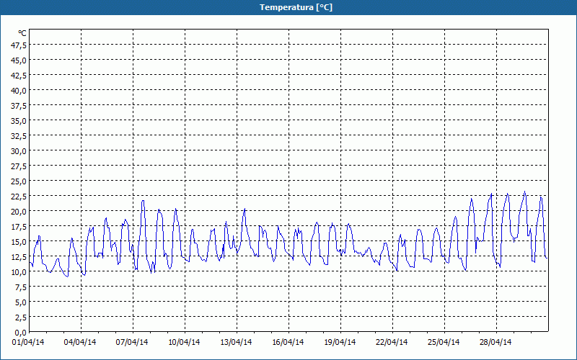Viewport: 577px width, 360px height.
Task: Select the 25/04/14 date label
Action: 444,343
